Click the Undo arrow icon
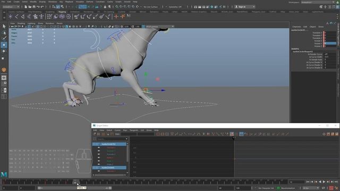Screen dimensions: 340x191 [x=38, y=7]
